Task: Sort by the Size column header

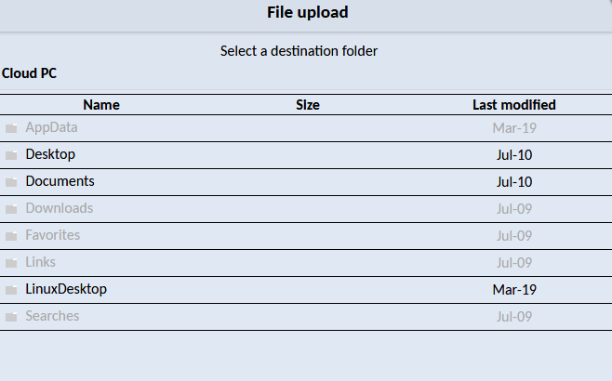Action: (x=308, y=105)
